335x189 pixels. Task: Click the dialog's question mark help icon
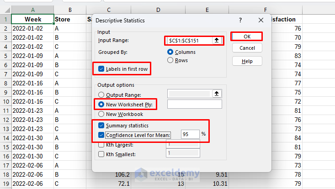click(x=240, y=20)
